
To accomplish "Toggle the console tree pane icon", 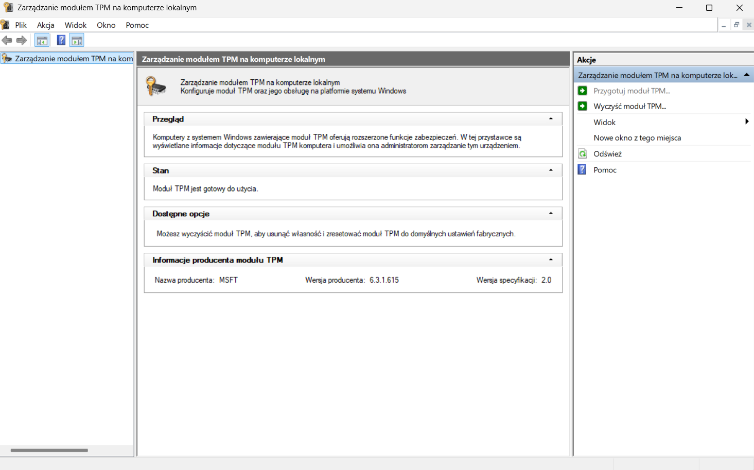I will pyautogui.click(x=42, y=40).
